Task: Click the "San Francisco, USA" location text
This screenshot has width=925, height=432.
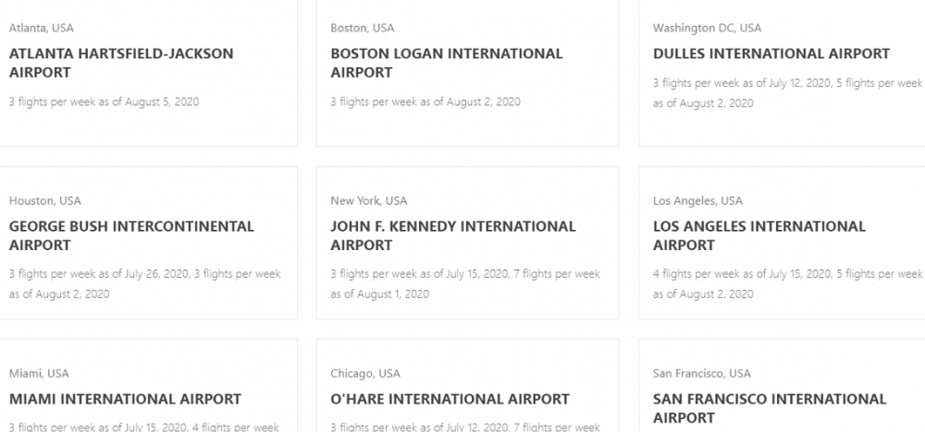Action: (701, 374)
